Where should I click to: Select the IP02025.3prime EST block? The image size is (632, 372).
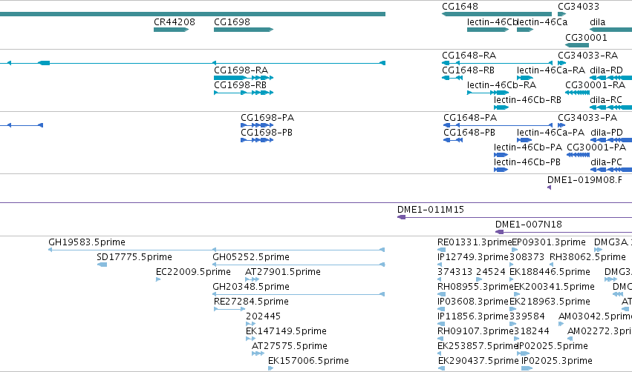[x=527, y=368]
